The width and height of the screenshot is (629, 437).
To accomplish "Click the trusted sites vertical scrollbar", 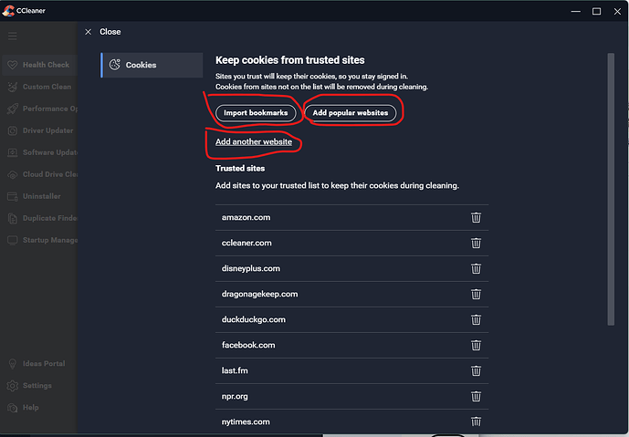I will [611, 182].
